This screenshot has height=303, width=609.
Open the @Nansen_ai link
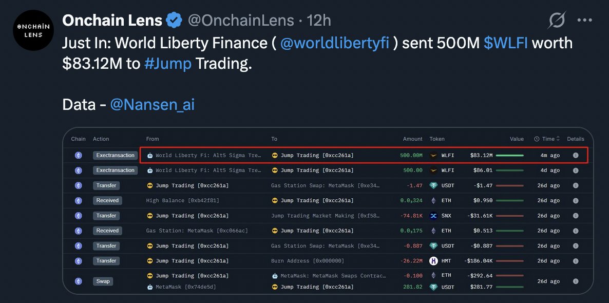pyautogui.click(x=152, y=104)
